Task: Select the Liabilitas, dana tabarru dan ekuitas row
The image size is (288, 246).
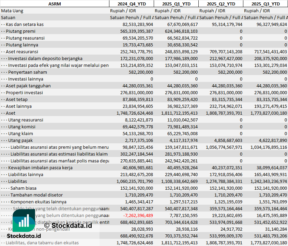Action: pos(42,243)
